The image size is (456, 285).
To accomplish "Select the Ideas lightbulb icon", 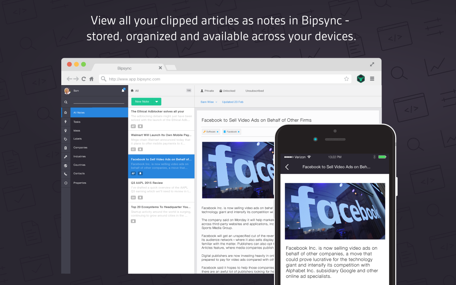I will click(66, 130).
